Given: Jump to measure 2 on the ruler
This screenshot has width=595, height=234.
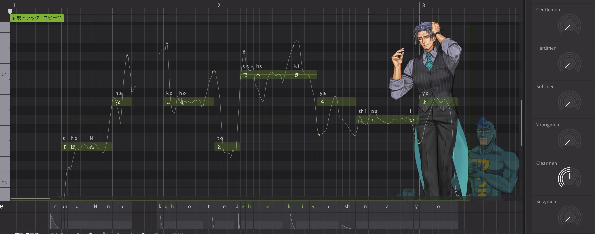Looking at the screenshot, I should pos(219,5).
